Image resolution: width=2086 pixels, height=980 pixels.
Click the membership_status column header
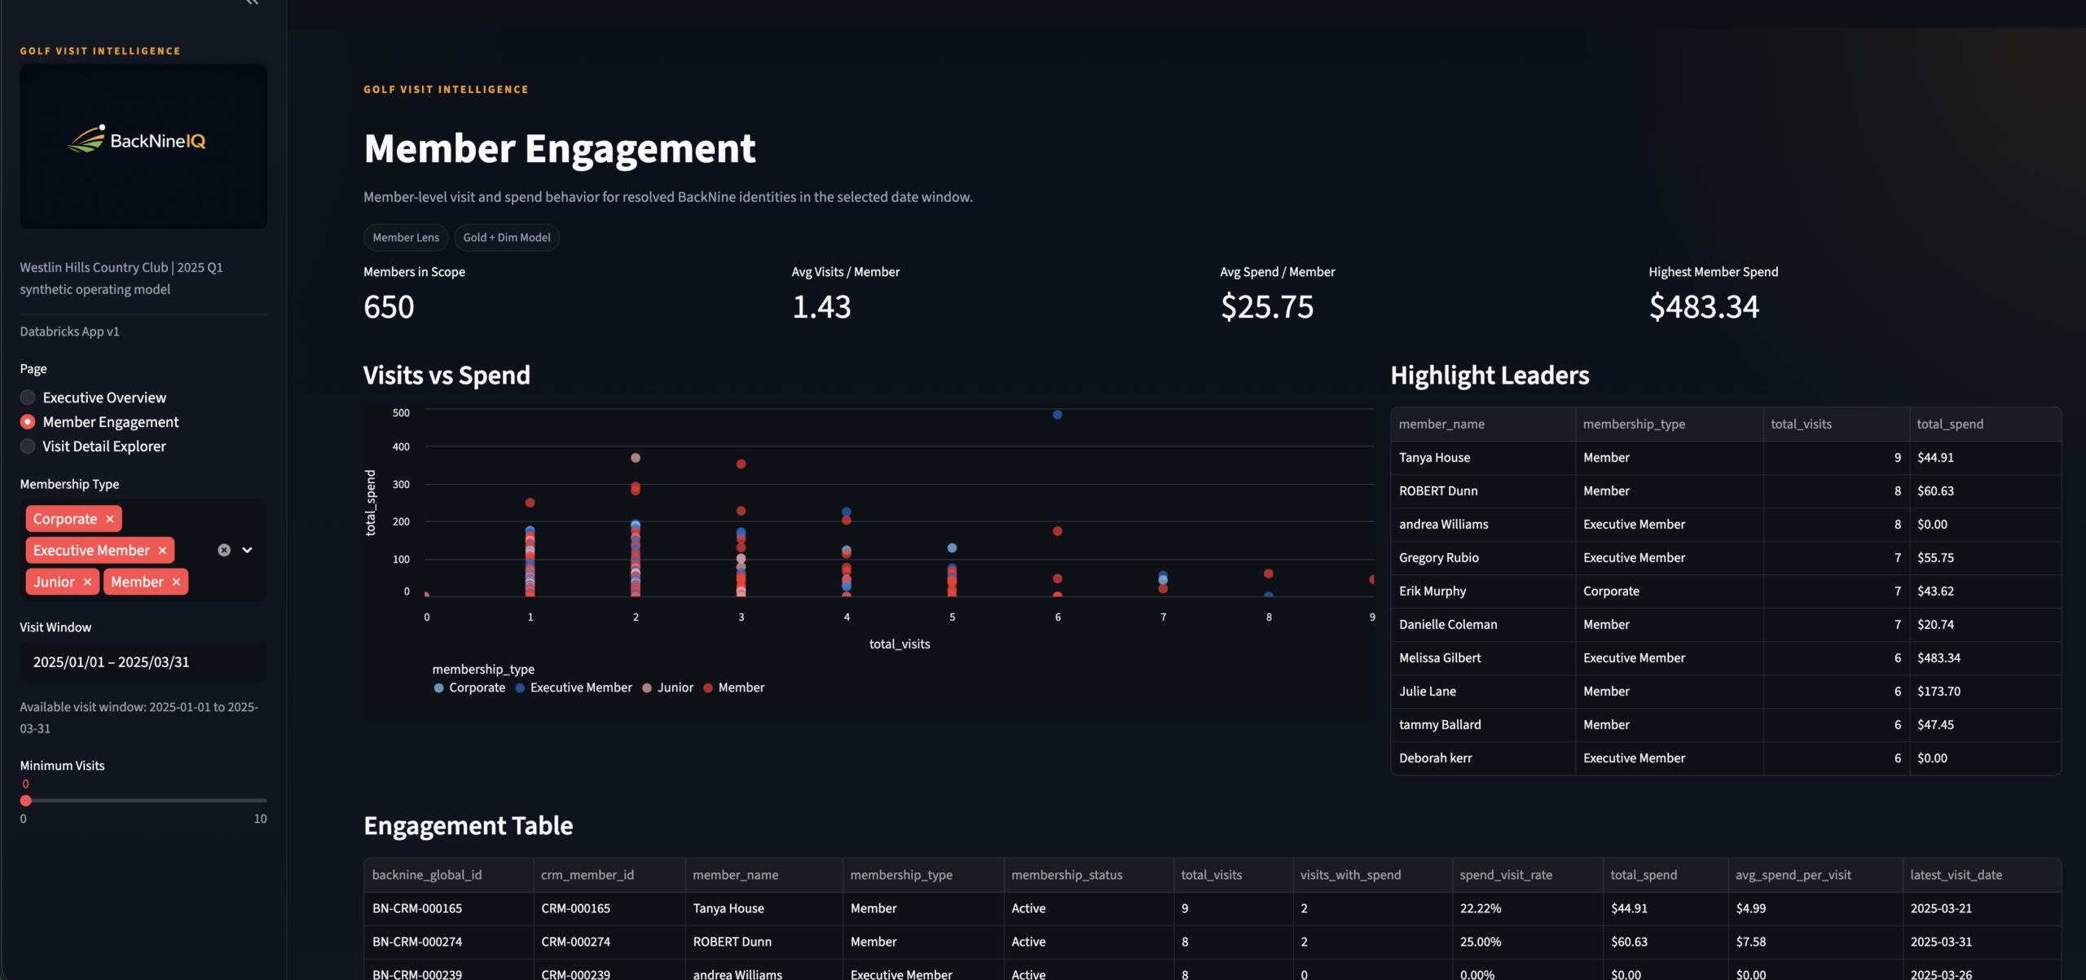[1066, 875]
